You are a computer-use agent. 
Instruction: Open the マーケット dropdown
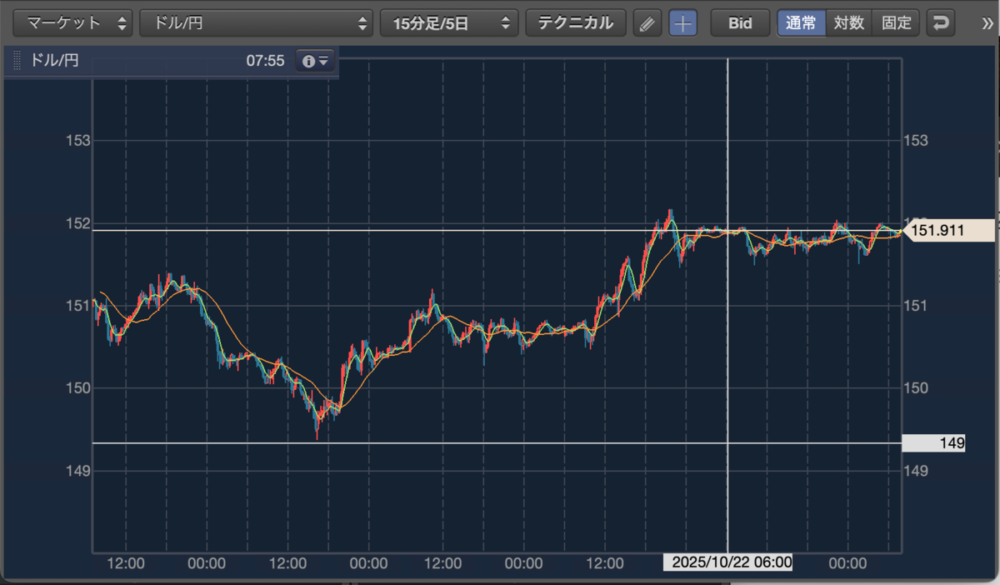(73, 23)
